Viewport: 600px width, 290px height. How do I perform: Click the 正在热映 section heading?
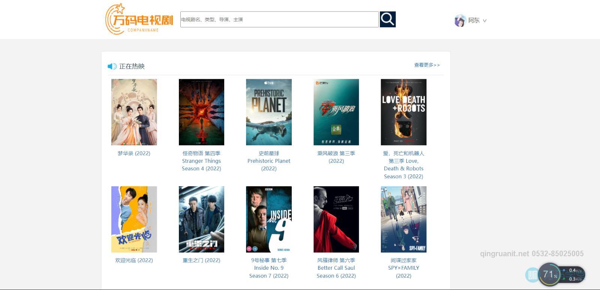(132, 66)
